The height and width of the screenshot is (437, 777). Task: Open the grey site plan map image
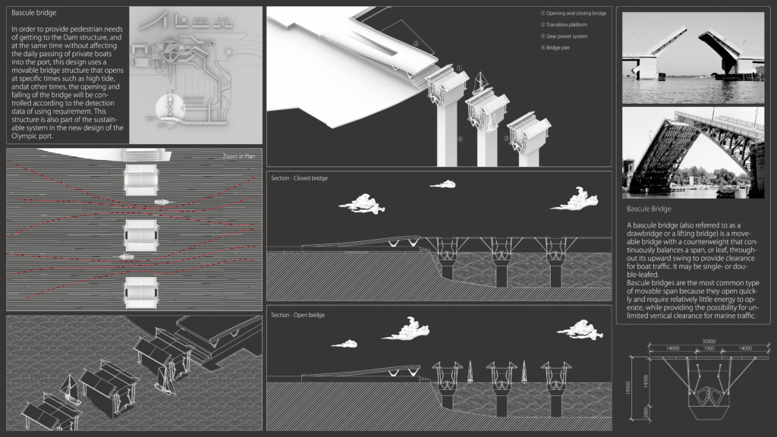pos(195,74)
